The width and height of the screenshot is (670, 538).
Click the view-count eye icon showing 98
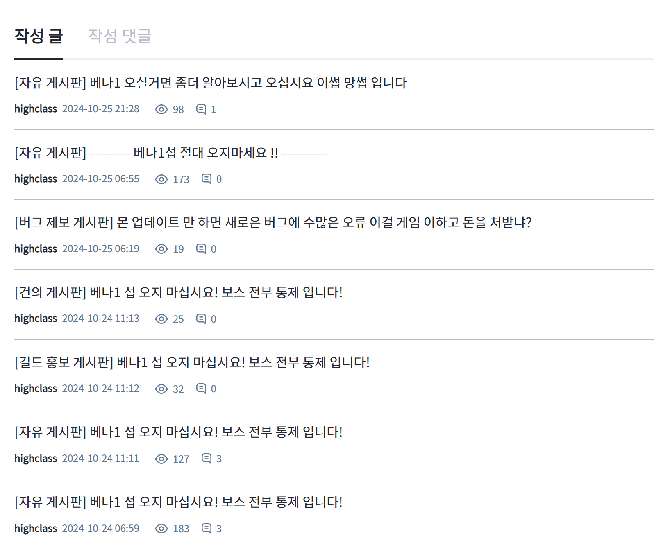(x=161, y=109)
